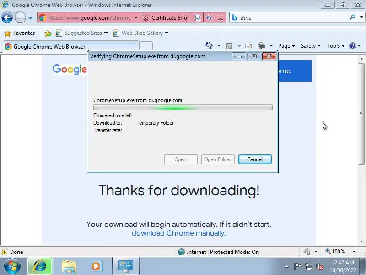
Task: Click the Chrome favicon in the address bar
Action: tap(42, 18)
